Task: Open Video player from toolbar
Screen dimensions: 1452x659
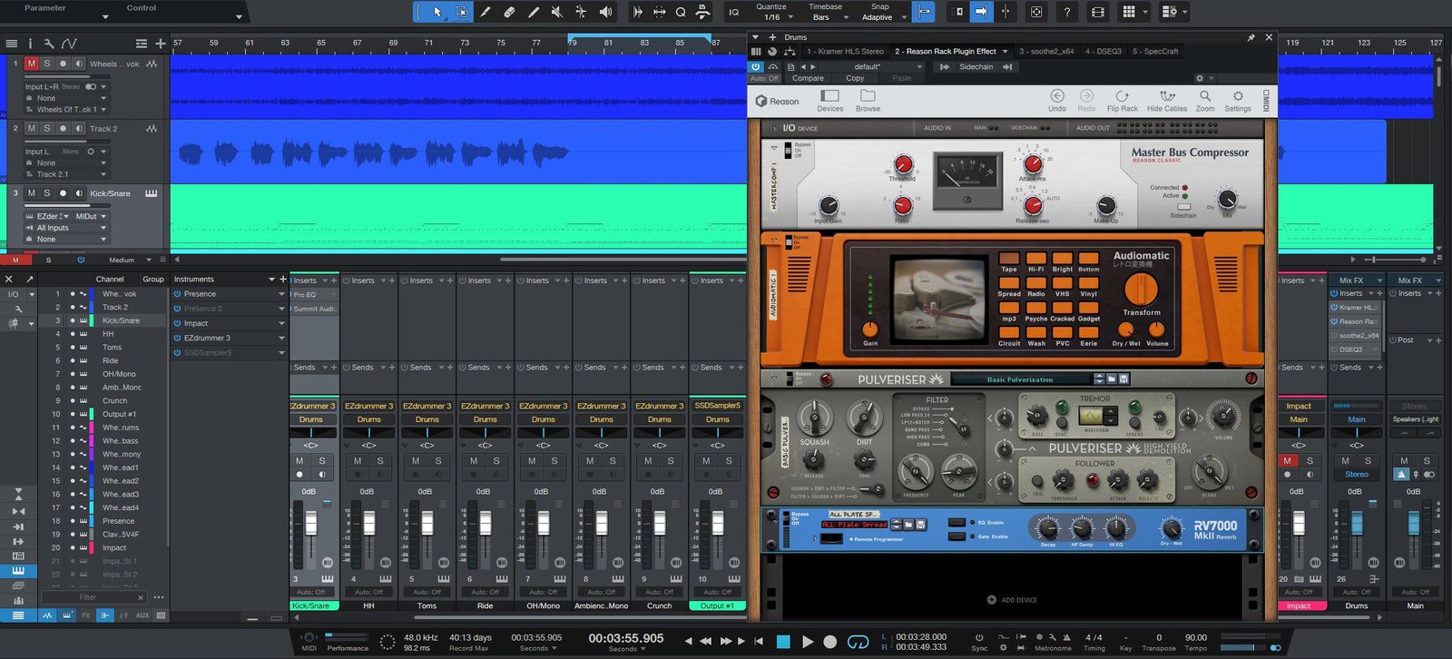Action: [x=1098, y=12]
